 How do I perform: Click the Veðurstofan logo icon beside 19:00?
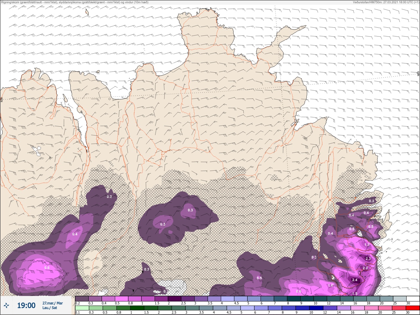[6, 306]
